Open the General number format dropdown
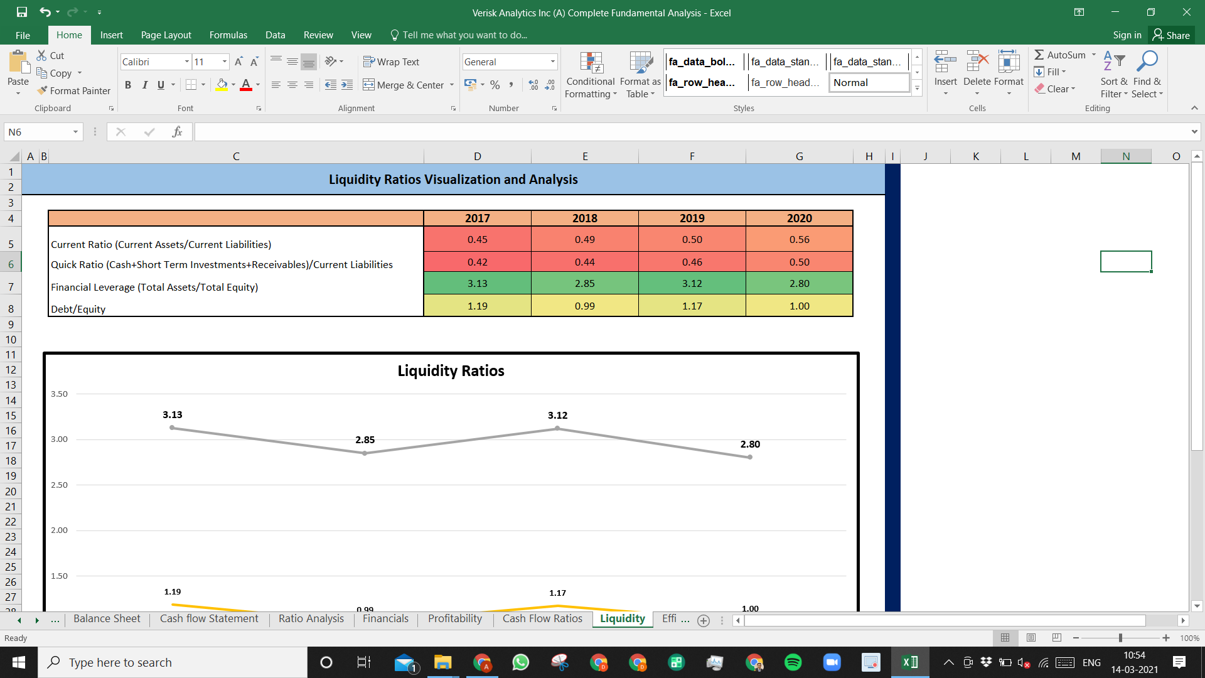Image resolution: width=1205 pixels, height=678 pixels. (552, 62)
